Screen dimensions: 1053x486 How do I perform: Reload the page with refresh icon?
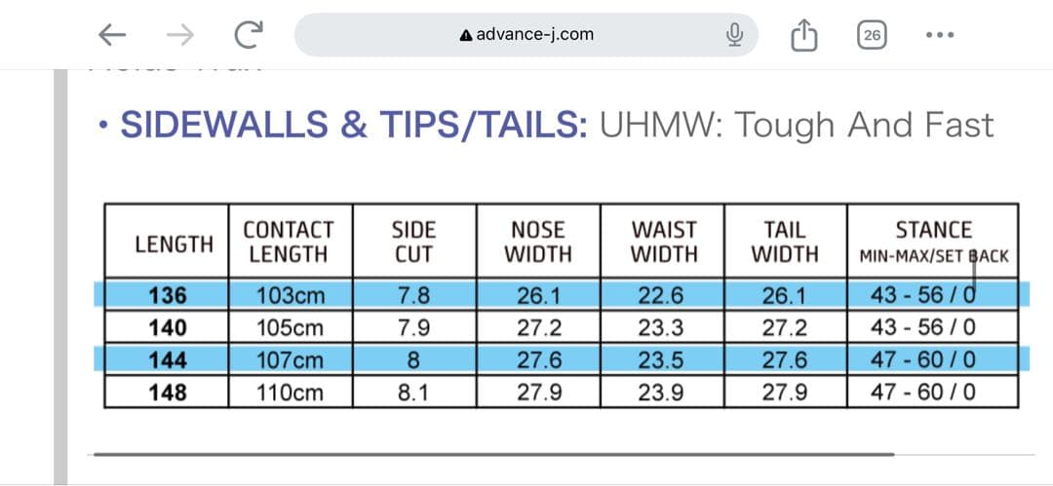[x=250, y=36]
